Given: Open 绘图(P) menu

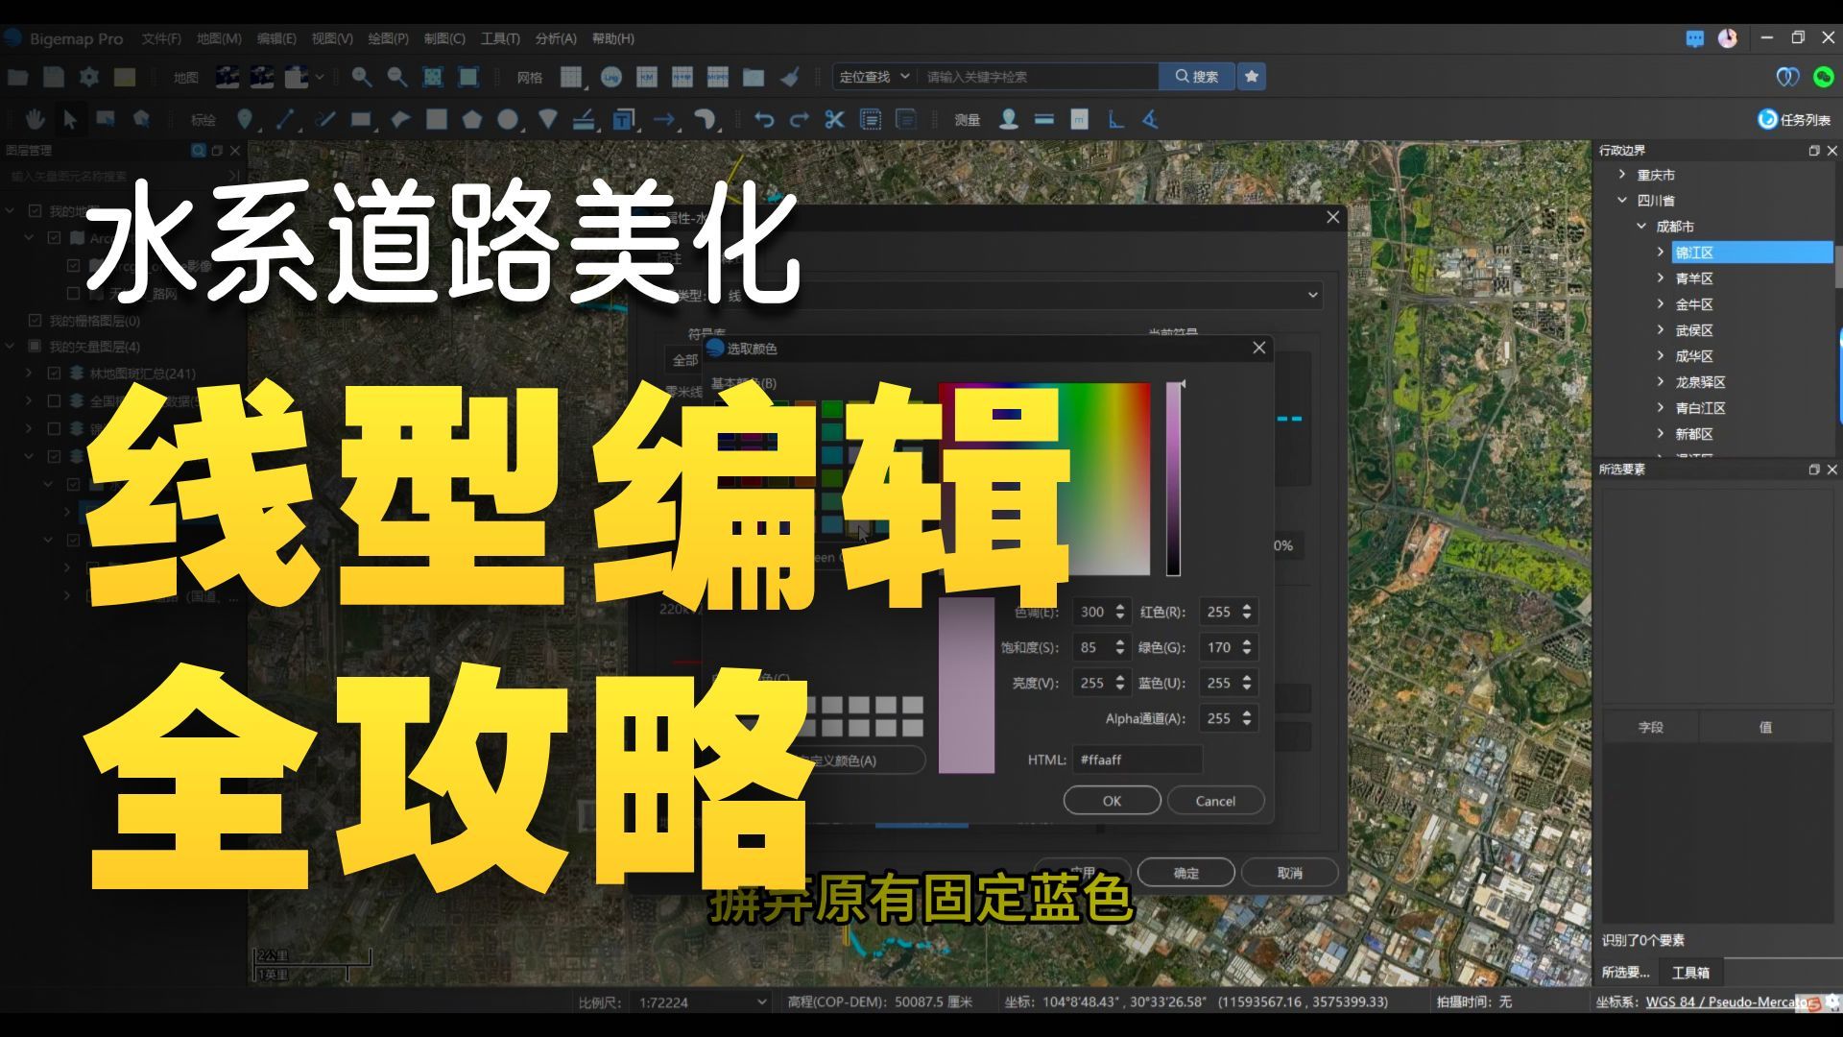Looking at the screenshot, I should [388, 38].
